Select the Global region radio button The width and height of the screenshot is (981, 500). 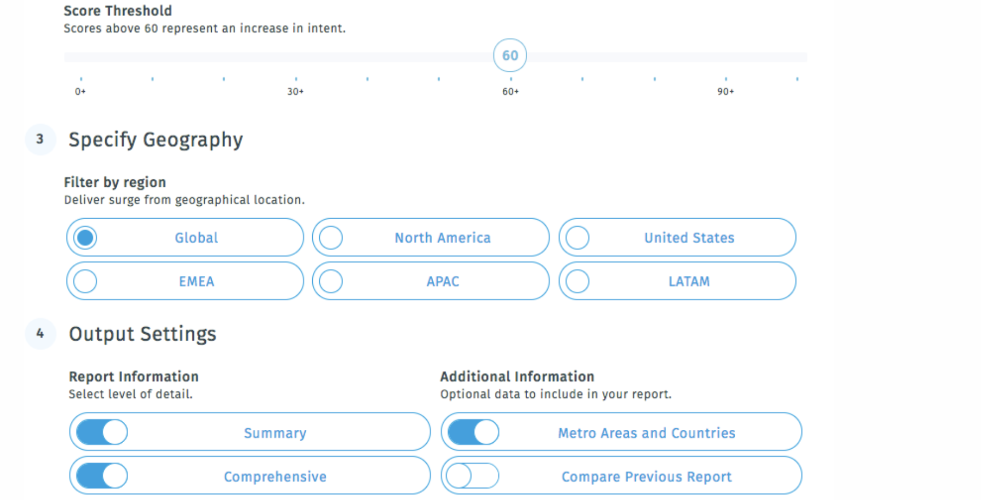(85, 237)
